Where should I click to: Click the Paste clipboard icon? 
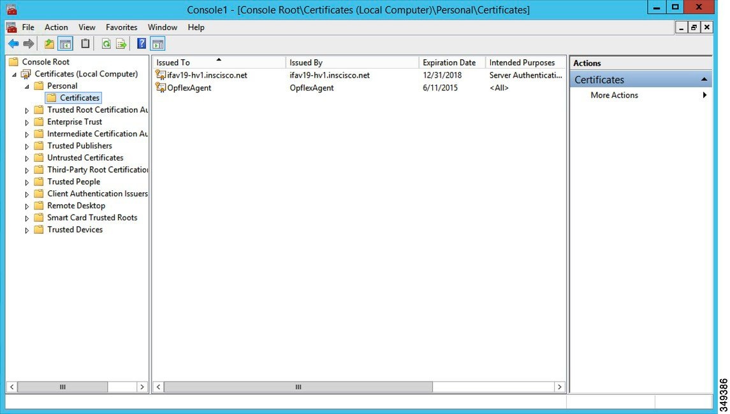(85, 43)
